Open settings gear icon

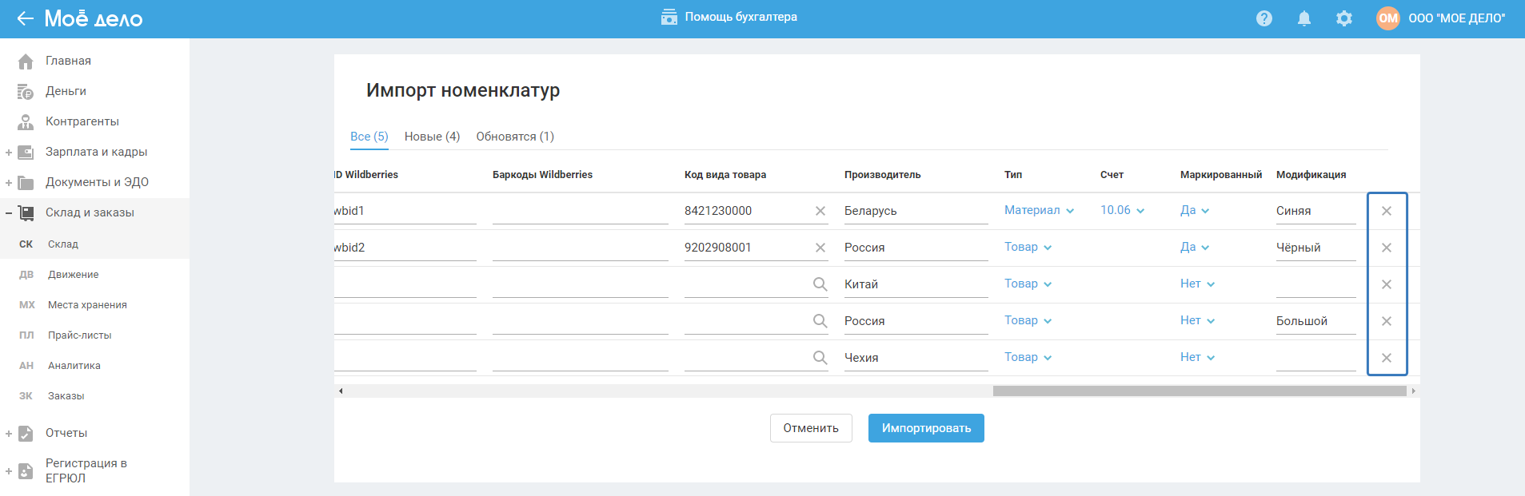click(x=1343, y=18)
